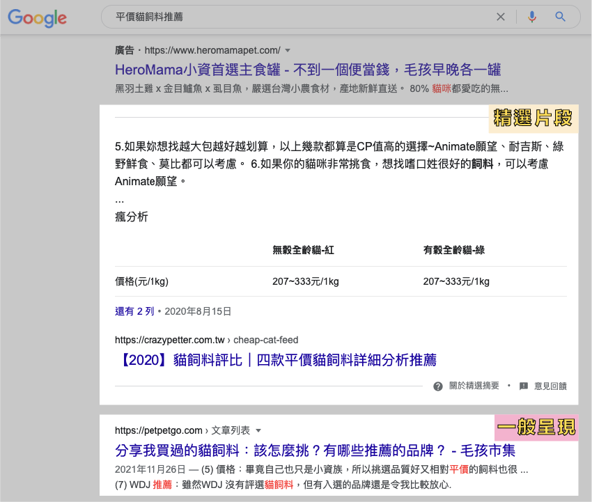Clear the search box with the X icon
Screen dimensions: 592x502
tap(501, 17)
